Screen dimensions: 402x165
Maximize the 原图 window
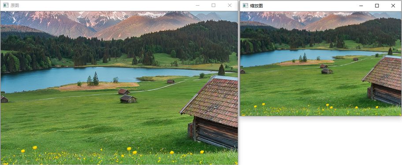[213, 5]
